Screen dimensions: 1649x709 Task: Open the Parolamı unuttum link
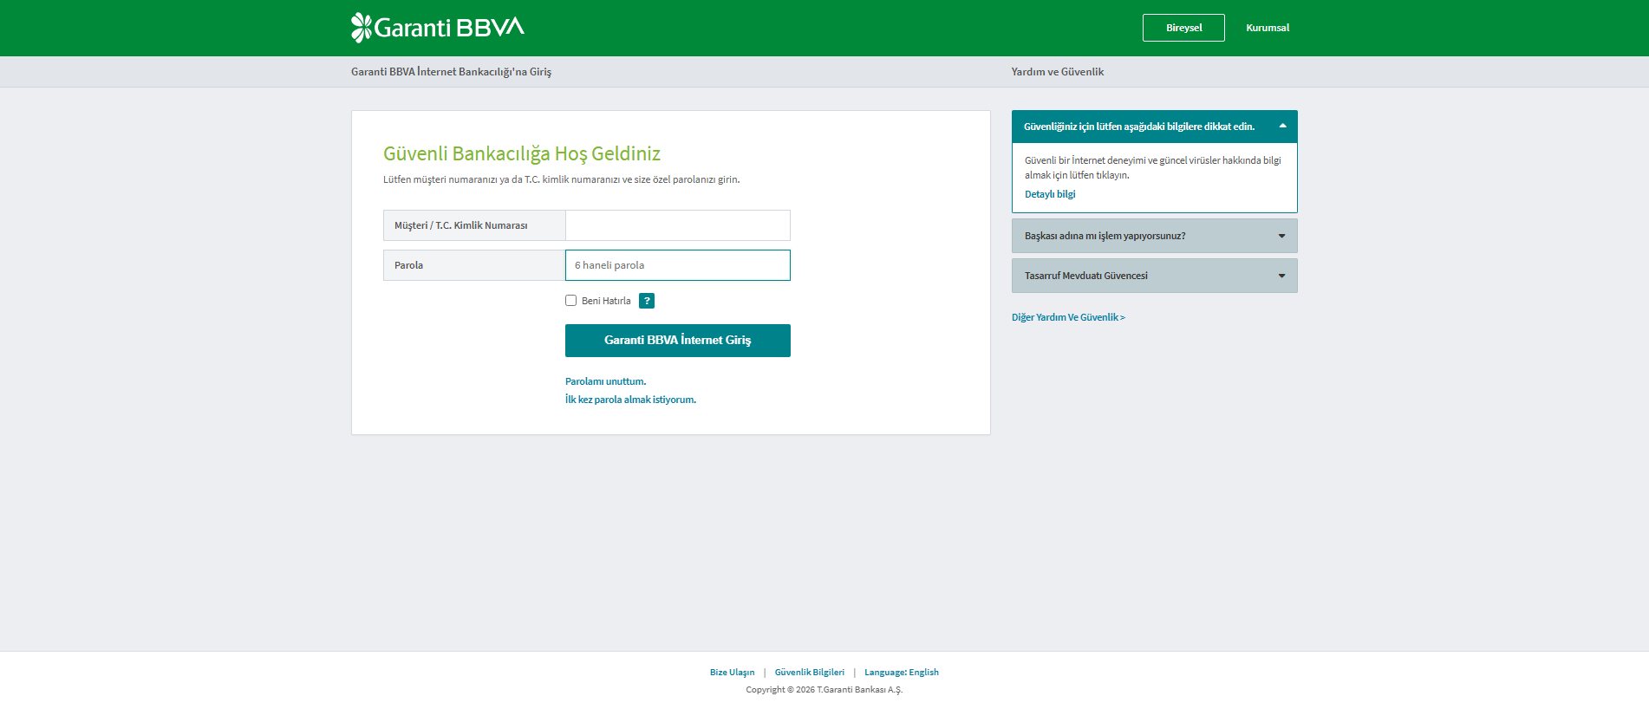[x=605, y=381]
